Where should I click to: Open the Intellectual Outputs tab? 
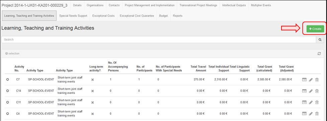[x=234, y=5]
